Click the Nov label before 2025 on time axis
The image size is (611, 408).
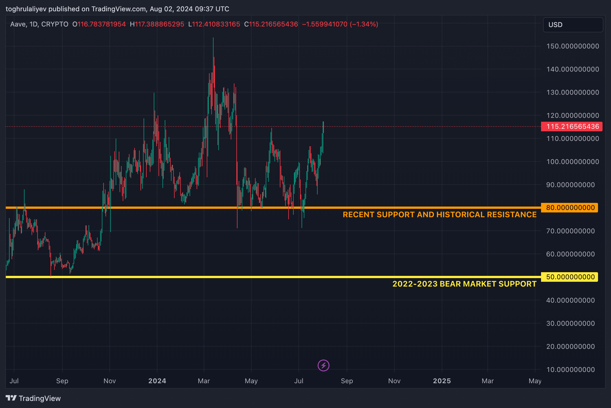(394, 381)
